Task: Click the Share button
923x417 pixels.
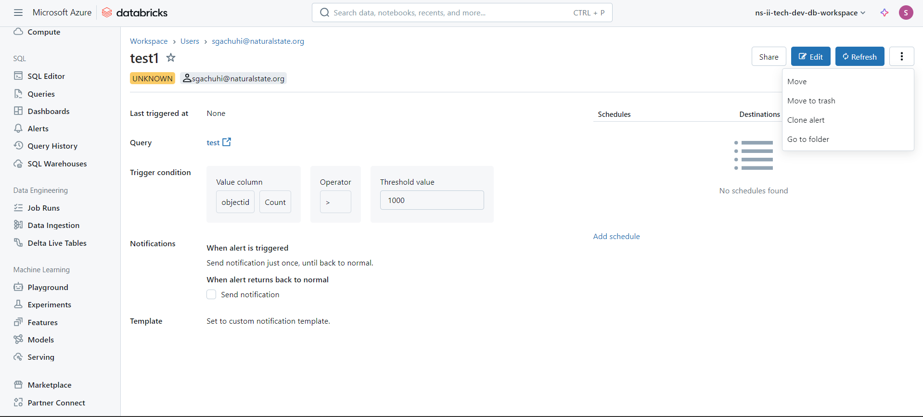Action: pos(769,56)
